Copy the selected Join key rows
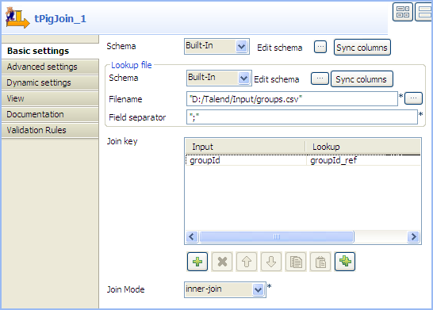The image size is (433, 310). [x=296, y=262]
